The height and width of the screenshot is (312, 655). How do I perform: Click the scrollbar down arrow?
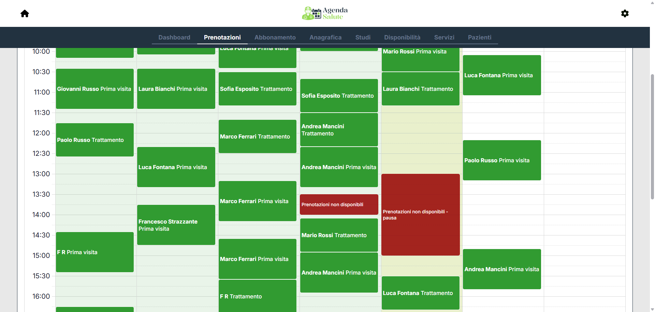[652, 309]
